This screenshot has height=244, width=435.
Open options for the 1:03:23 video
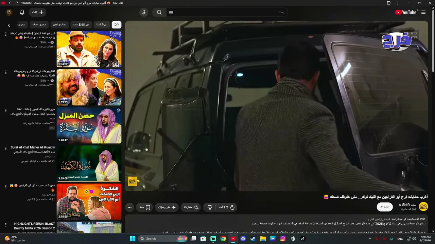(6, 72)
